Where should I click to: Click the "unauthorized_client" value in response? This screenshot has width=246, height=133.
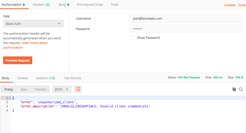pyautogui.click(x=56, y=102)
